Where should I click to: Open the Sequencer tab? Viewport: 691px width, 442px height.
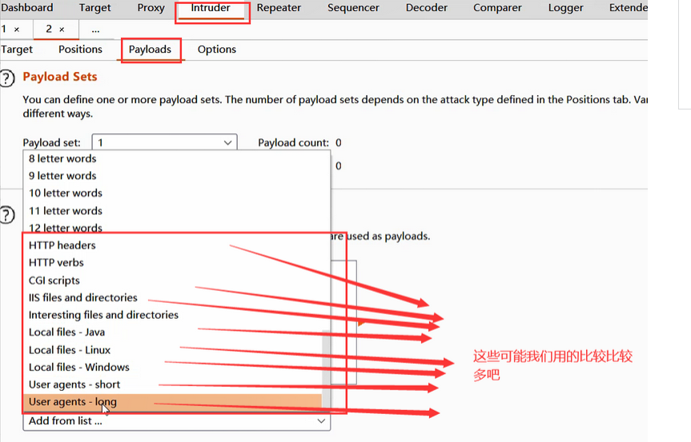point(353,7)
